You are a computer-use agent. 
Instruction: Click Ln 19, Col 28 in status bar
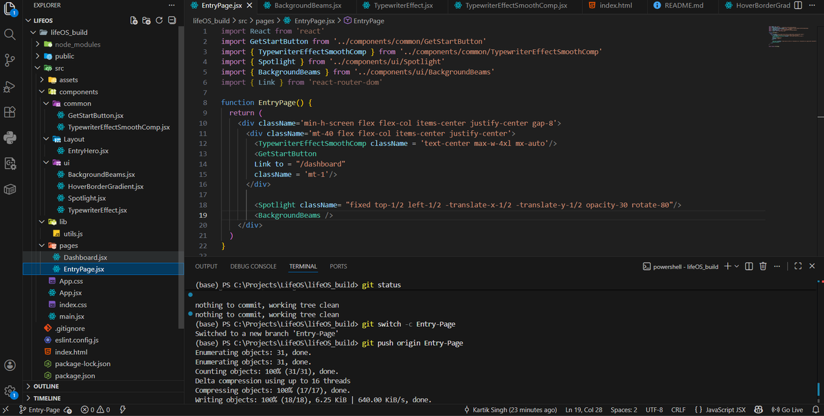click(x=583, y=410)
